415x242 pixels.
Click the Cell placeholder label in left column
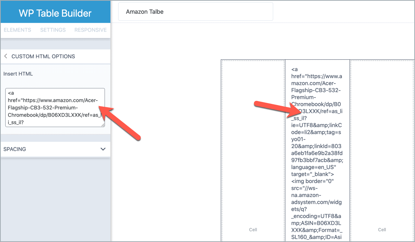[x=253, y=229]
